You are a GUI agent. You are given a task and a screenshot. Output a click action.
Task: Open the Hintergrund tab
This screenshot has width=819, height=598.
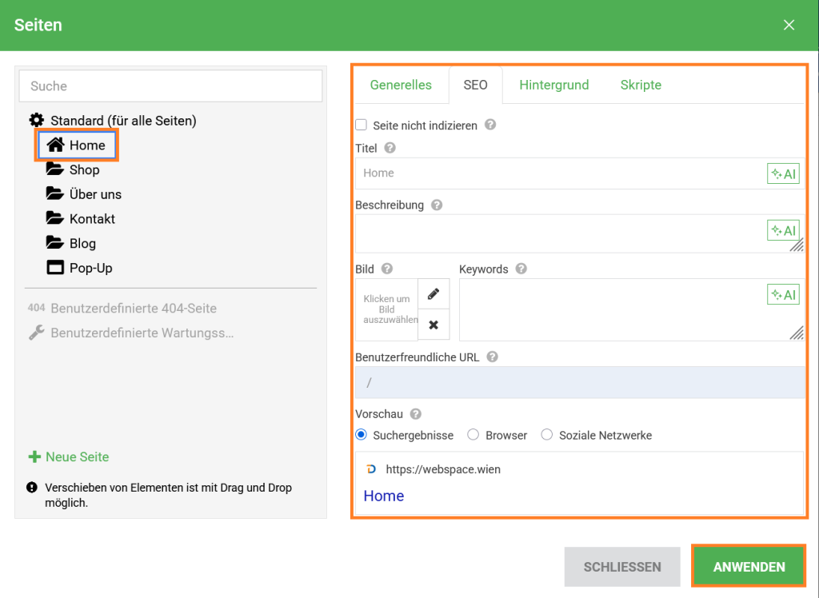pos(553,85)
